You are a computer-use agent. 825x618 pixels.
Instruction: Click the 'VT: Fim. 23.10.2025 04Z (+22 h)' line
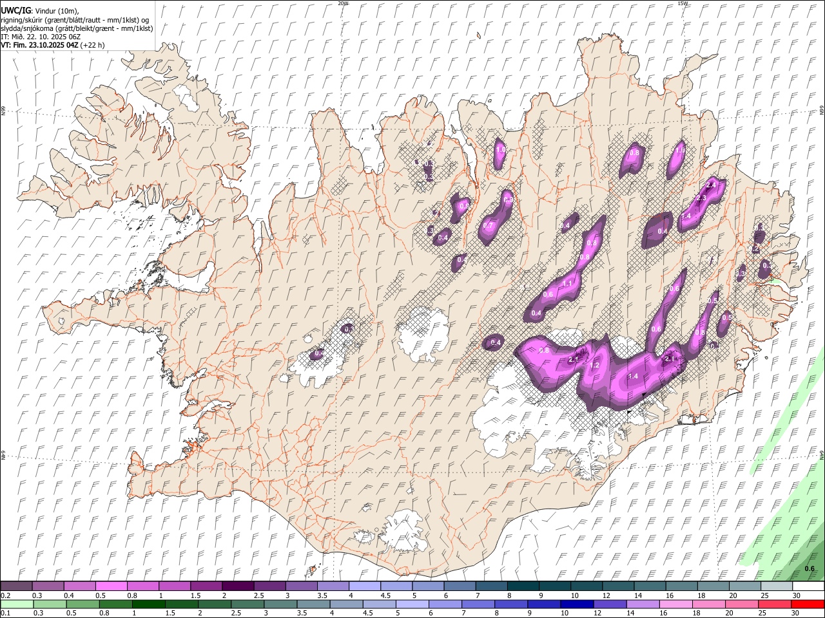[52, 45]
